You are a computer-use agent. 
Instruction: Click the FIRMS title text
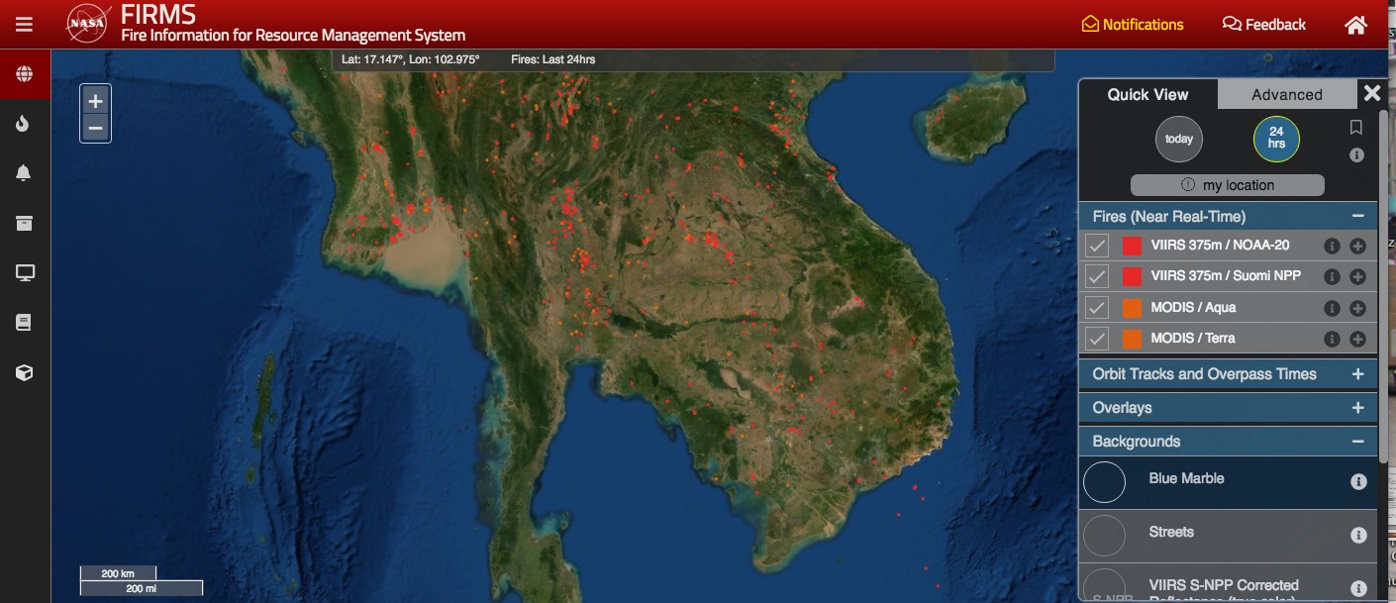click(x=158, y=15)
